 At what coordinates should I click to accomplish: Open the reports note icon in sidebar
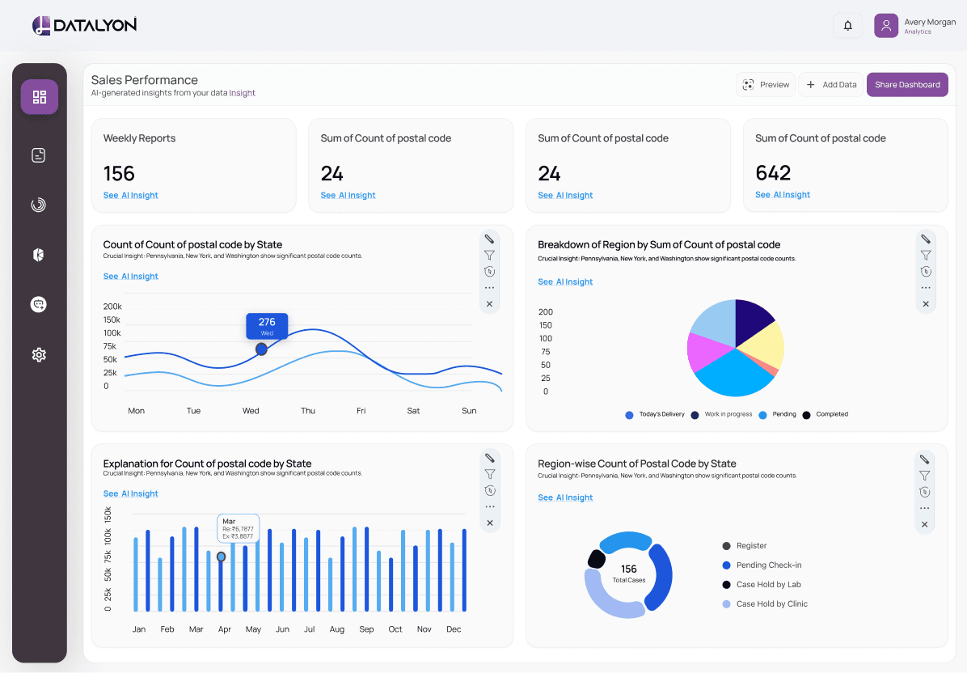point(39,155)
